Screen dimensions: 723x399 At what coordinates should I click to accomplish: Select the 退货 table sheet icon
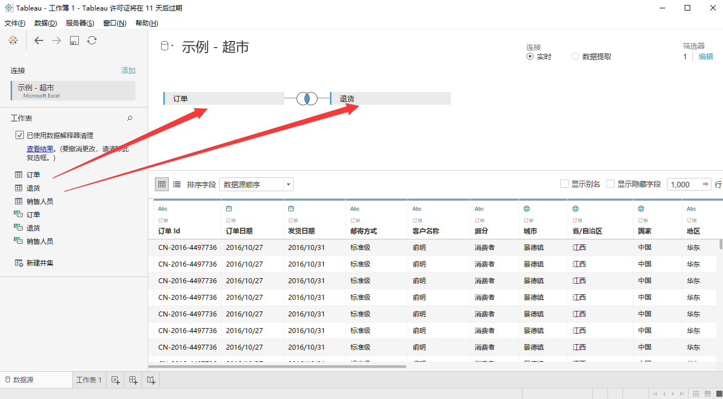18,188
